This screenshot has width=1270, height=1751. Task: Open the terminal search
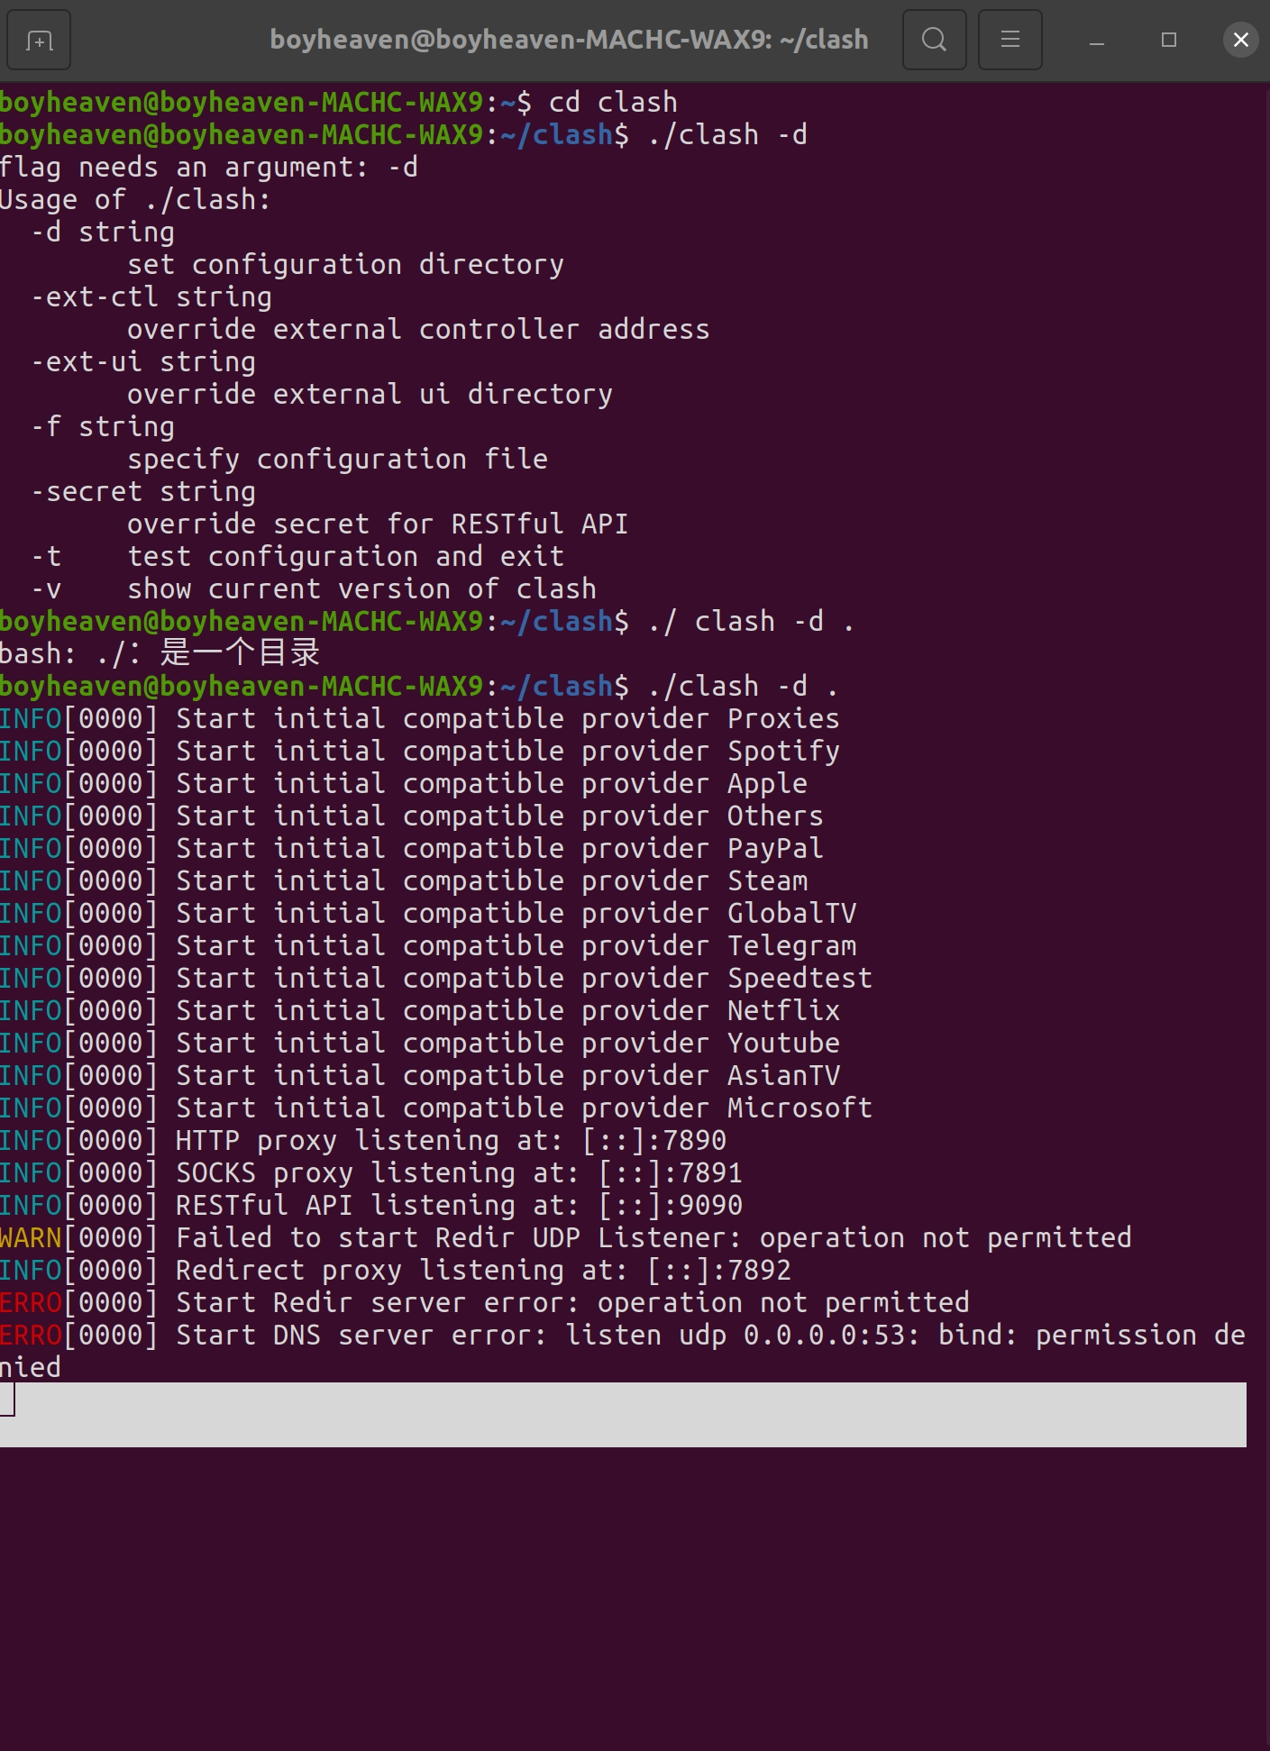(x=934, y=40)
